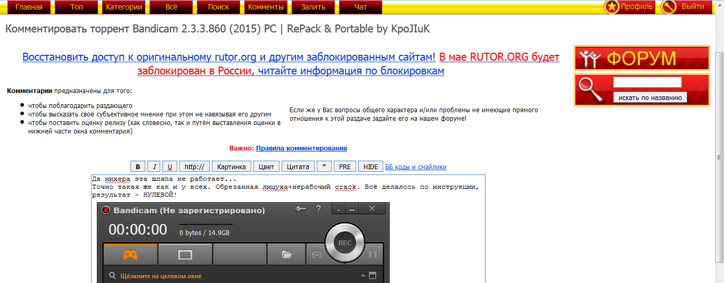Click the pause icon in Bandicam
This screenshot has width=725, height=283.
pos(373,255)
